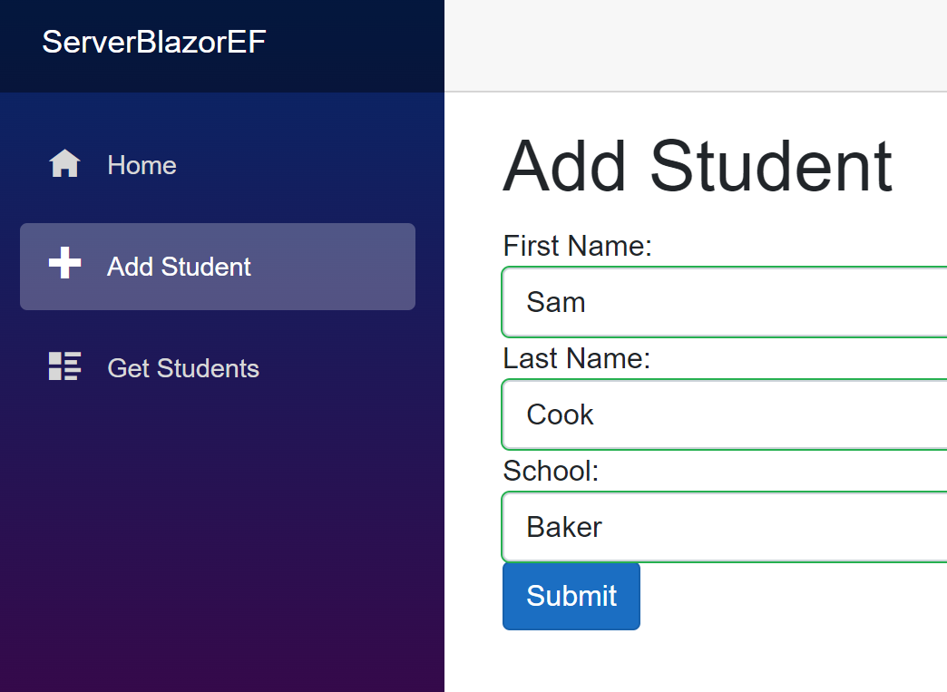947x692 pixels.
Task: Click the ServerBlazorEF brand title
Action: (154, 42)
